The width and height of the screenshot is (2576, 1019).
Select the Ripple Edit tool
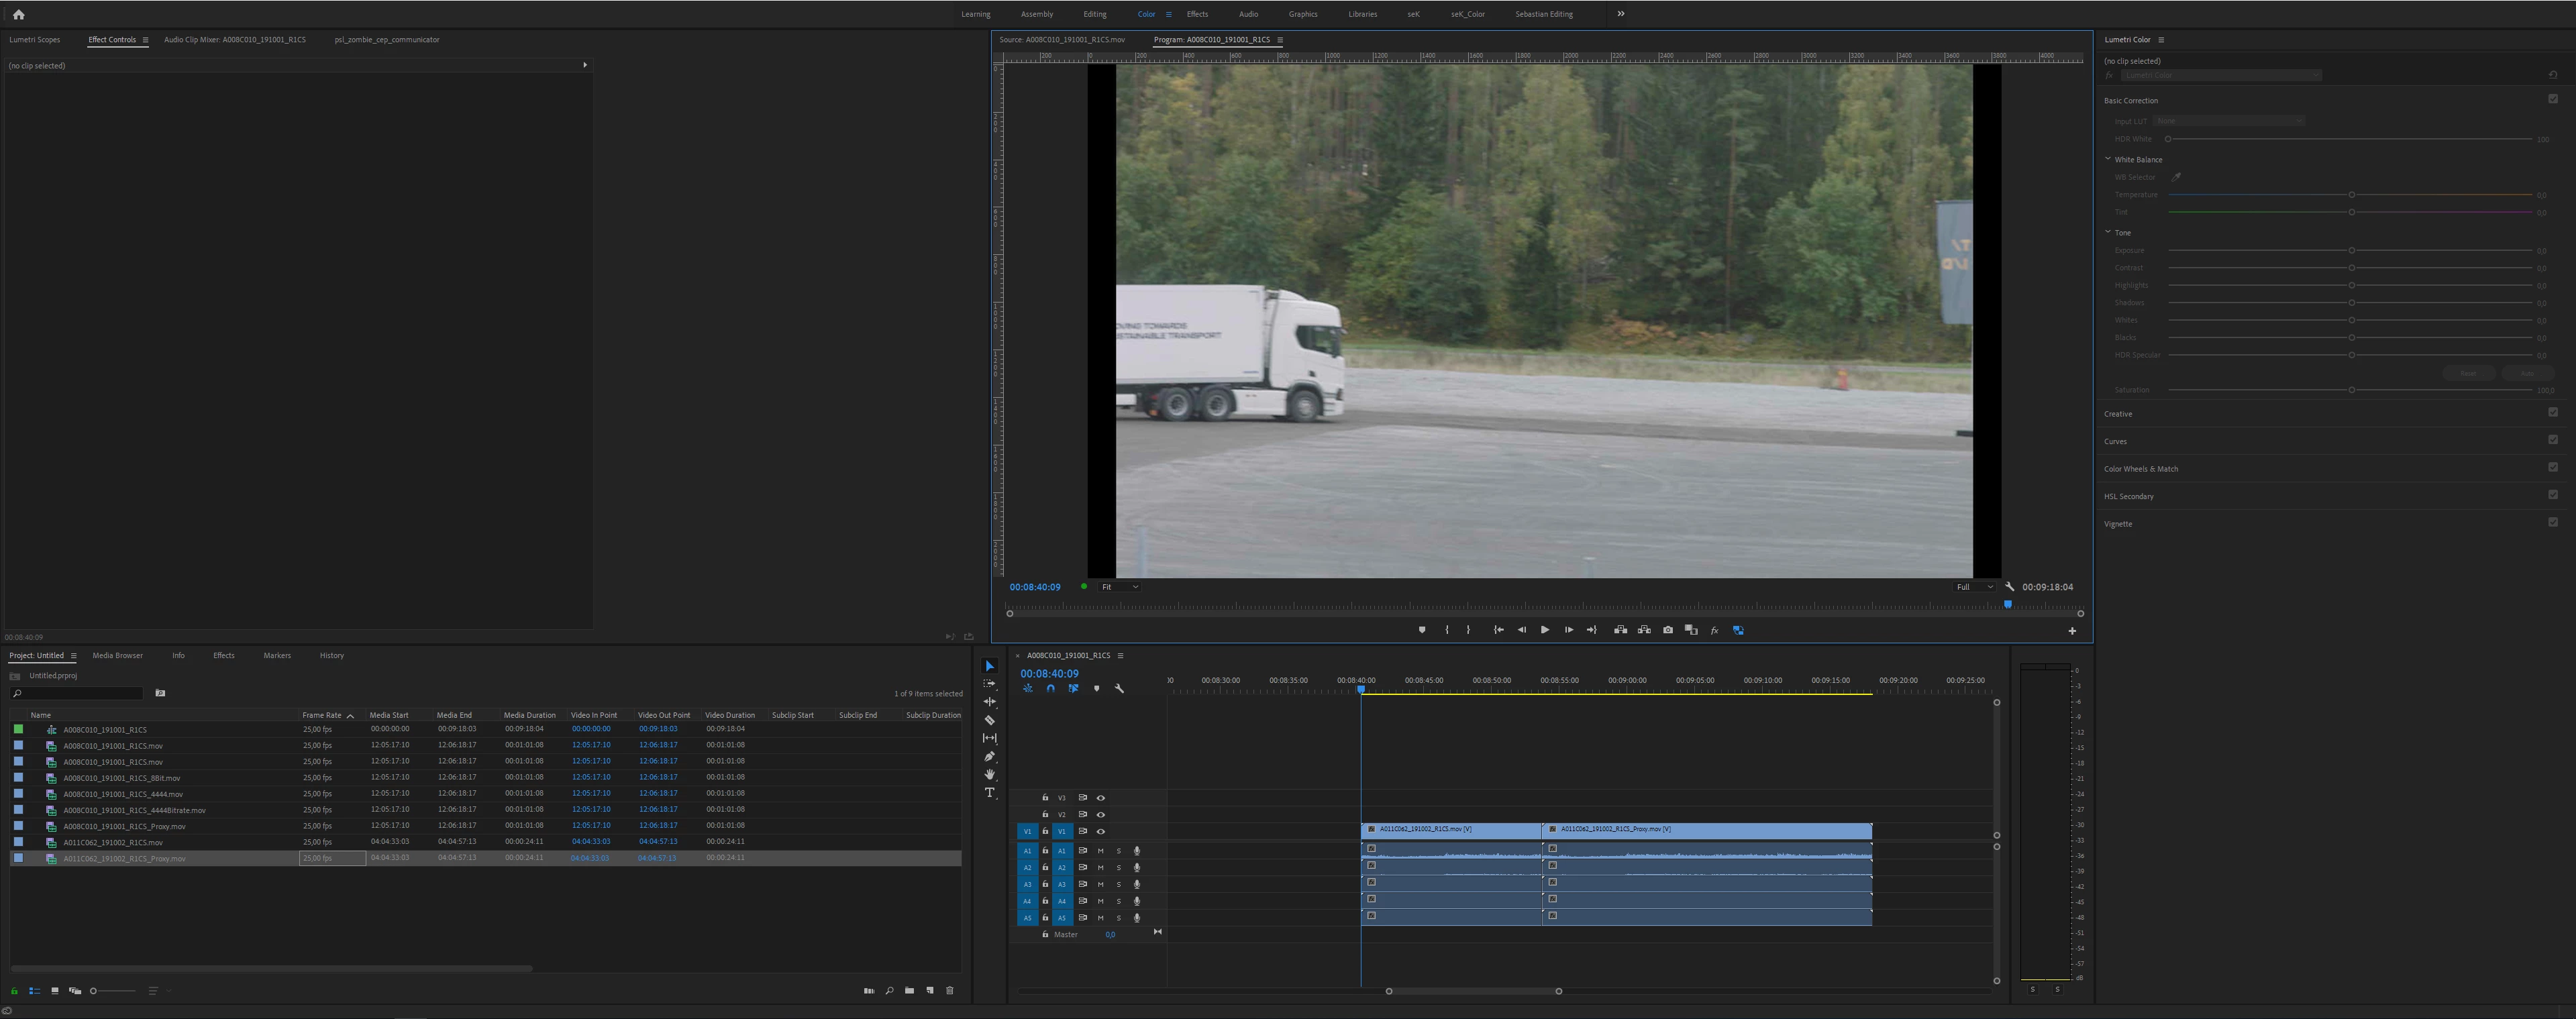pyautogui.click(x=989, y=701)
